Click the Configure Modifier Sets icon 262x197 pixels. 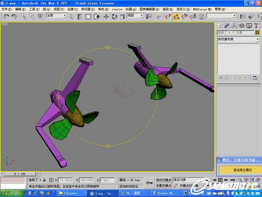click(255, 78)
